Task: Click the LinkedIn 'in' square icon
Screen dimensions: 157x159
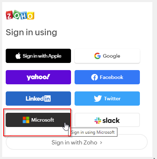Action: 47,99
